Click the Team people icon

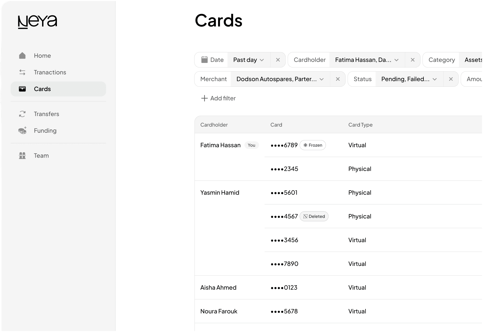(22, 155)
